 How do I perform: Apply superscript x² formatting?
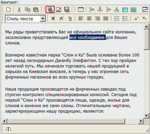pos(136,19)
